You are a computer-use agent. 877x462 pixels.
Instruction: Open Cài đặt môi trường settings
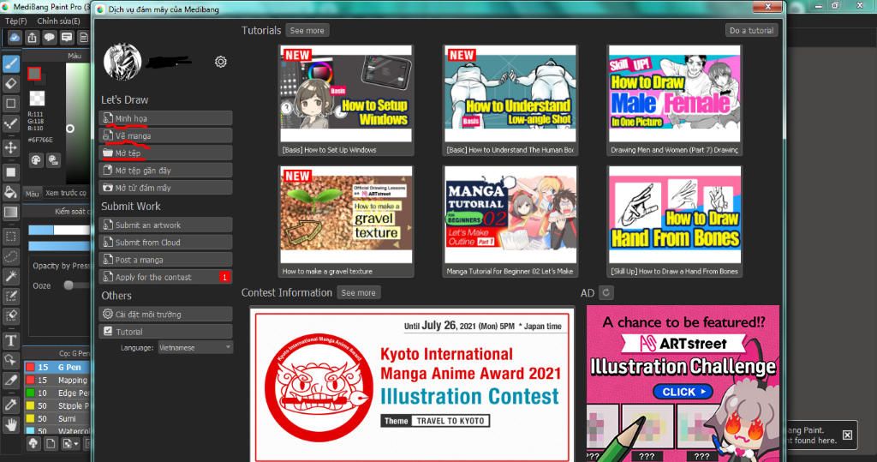tap(166, 315)
